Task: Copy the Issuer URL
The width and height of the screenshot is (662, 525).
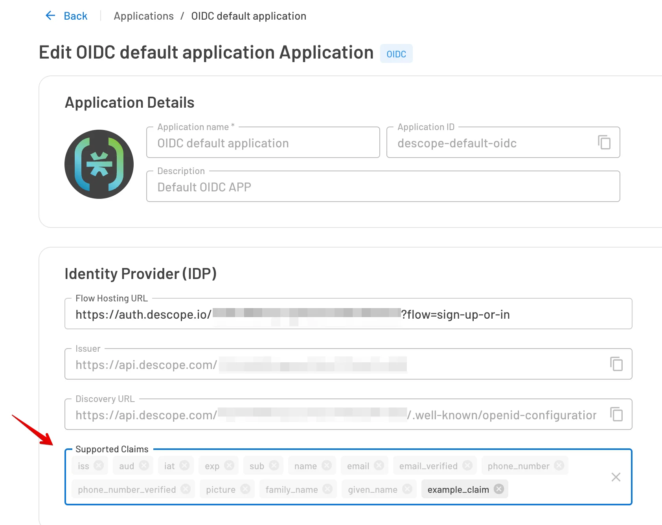Action: pyautogui.click(x=616, y=364)
